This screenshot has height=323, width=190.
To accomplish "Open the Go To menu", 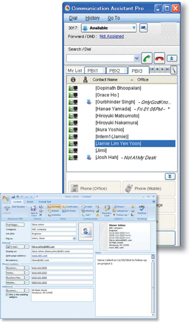I will point(114,18).
